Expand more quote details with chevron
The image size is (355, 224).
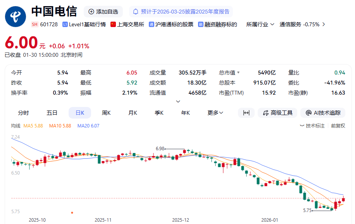pyautogui.click(x=178, y=102)
